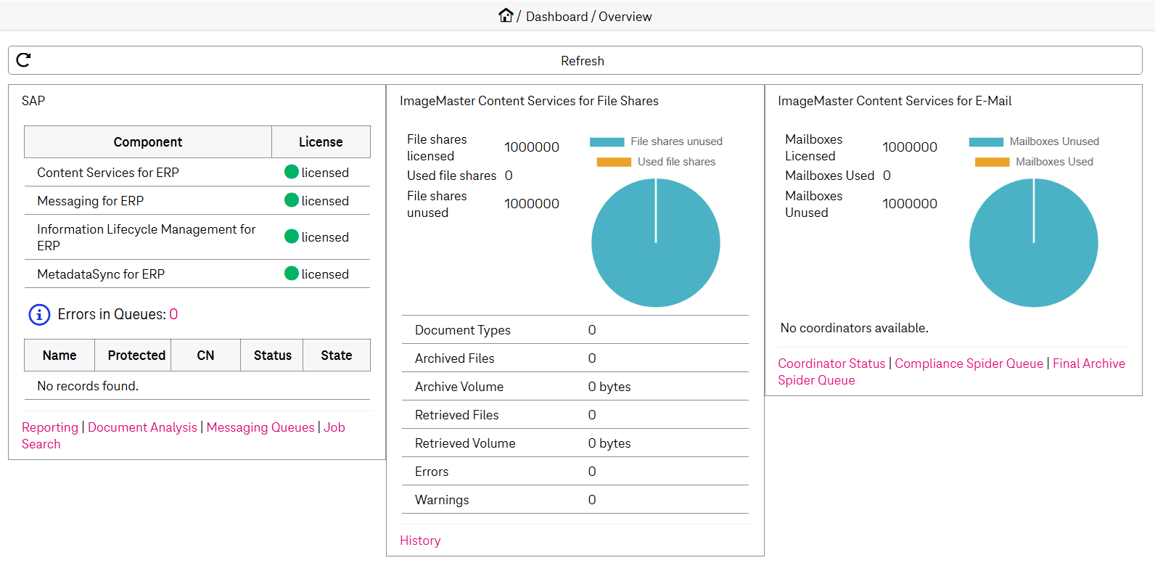Click the circular refresh arrow icon

point(23,60)
